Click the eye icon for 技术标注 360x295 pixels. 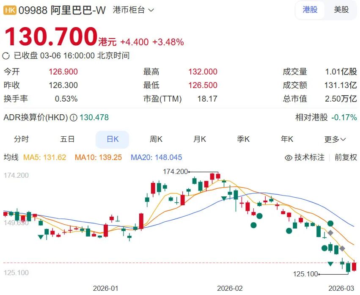pyautogui.click(x=289, y=157)
